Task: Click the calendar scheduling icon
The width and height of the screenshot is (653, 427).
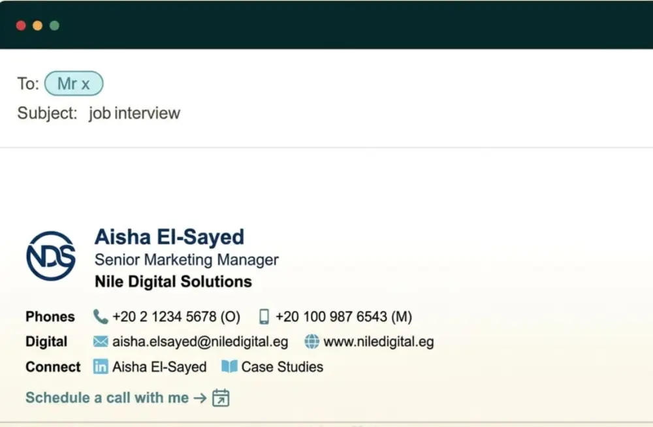Action: pos(220,397)
